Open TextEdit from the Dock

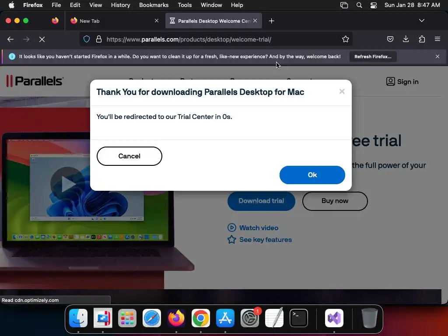274,318
